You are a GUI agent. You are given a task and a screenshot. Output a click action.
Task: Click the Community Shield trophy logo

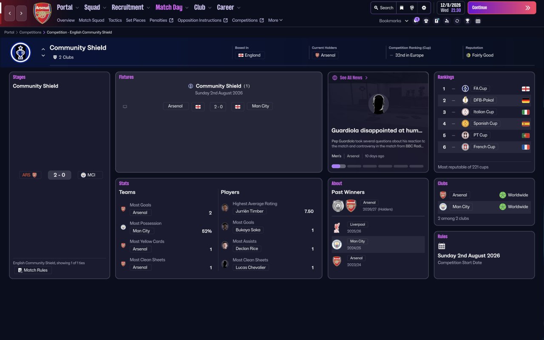20,53
